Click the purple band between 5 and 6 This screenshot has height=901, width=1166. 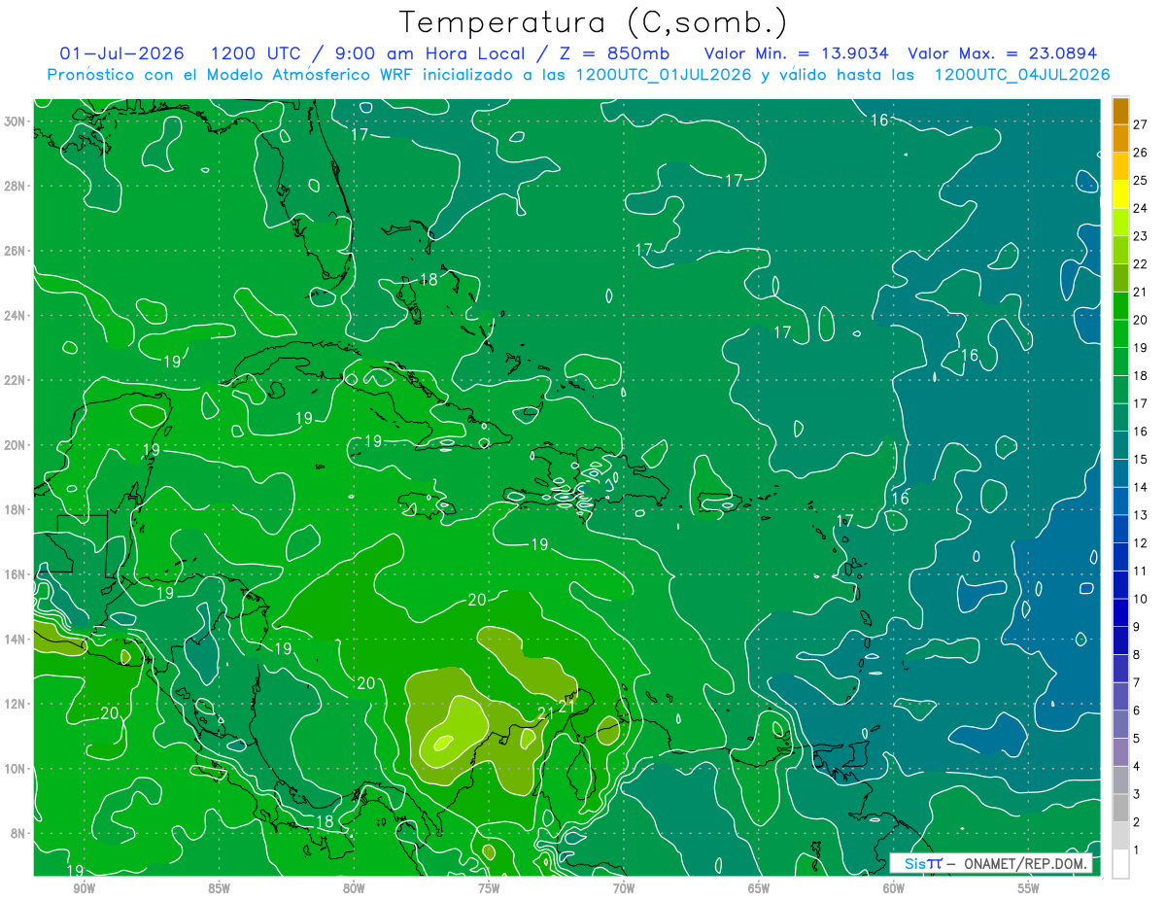(x=1120, y=724)
